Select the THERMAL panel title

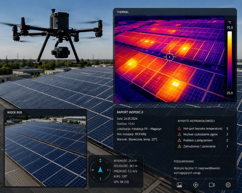[123, 12]
